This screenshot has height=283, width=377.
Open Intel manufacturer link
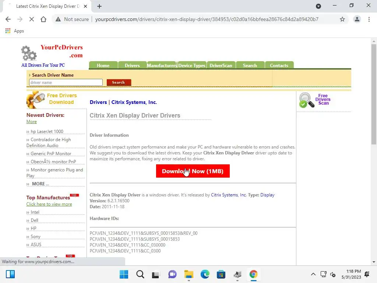[x=35, y=212]
